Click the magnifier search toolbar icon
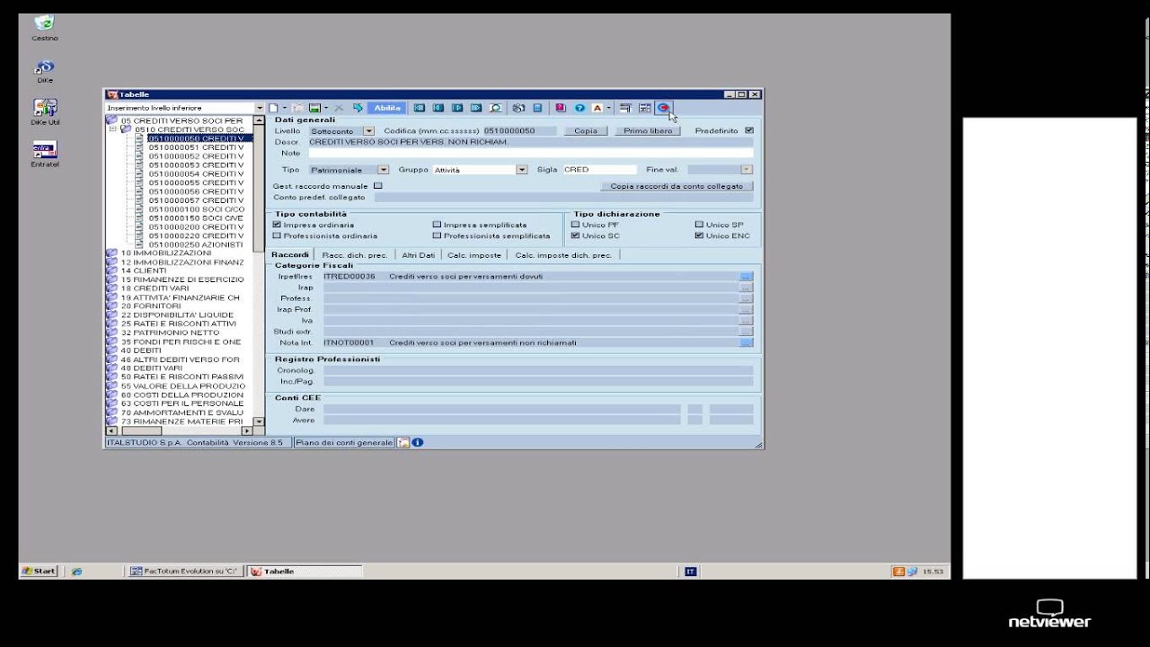This screenshot has height=647, width=1150. [x=495, y=108]
